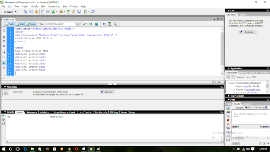The height and width of the screenshot is (152, 270).
Task: Collapse the Application panel group
Action: pos(229,68)
